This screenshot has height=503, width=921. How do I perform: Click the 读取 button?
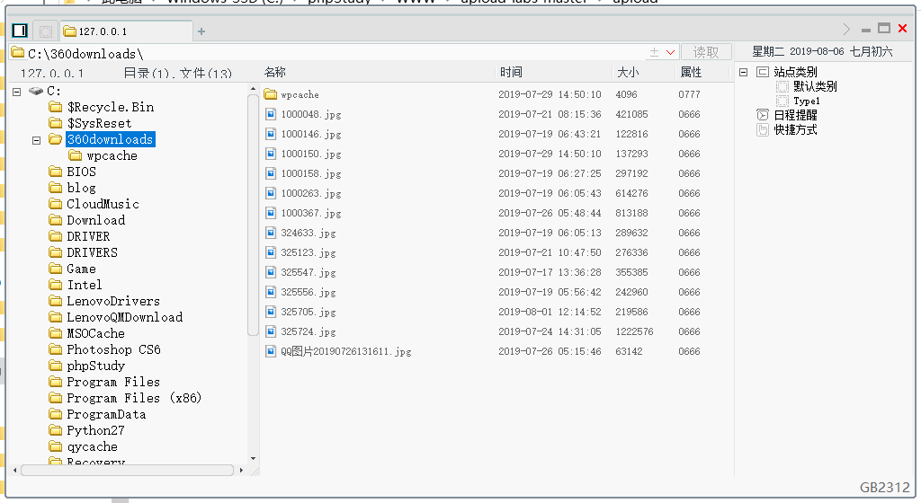[706, 52]
